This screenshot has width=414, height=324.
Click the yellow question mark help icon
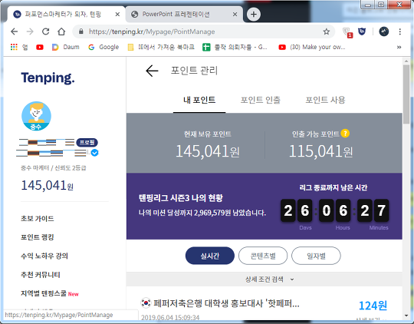pyautogui.click(x=345, y=134)
